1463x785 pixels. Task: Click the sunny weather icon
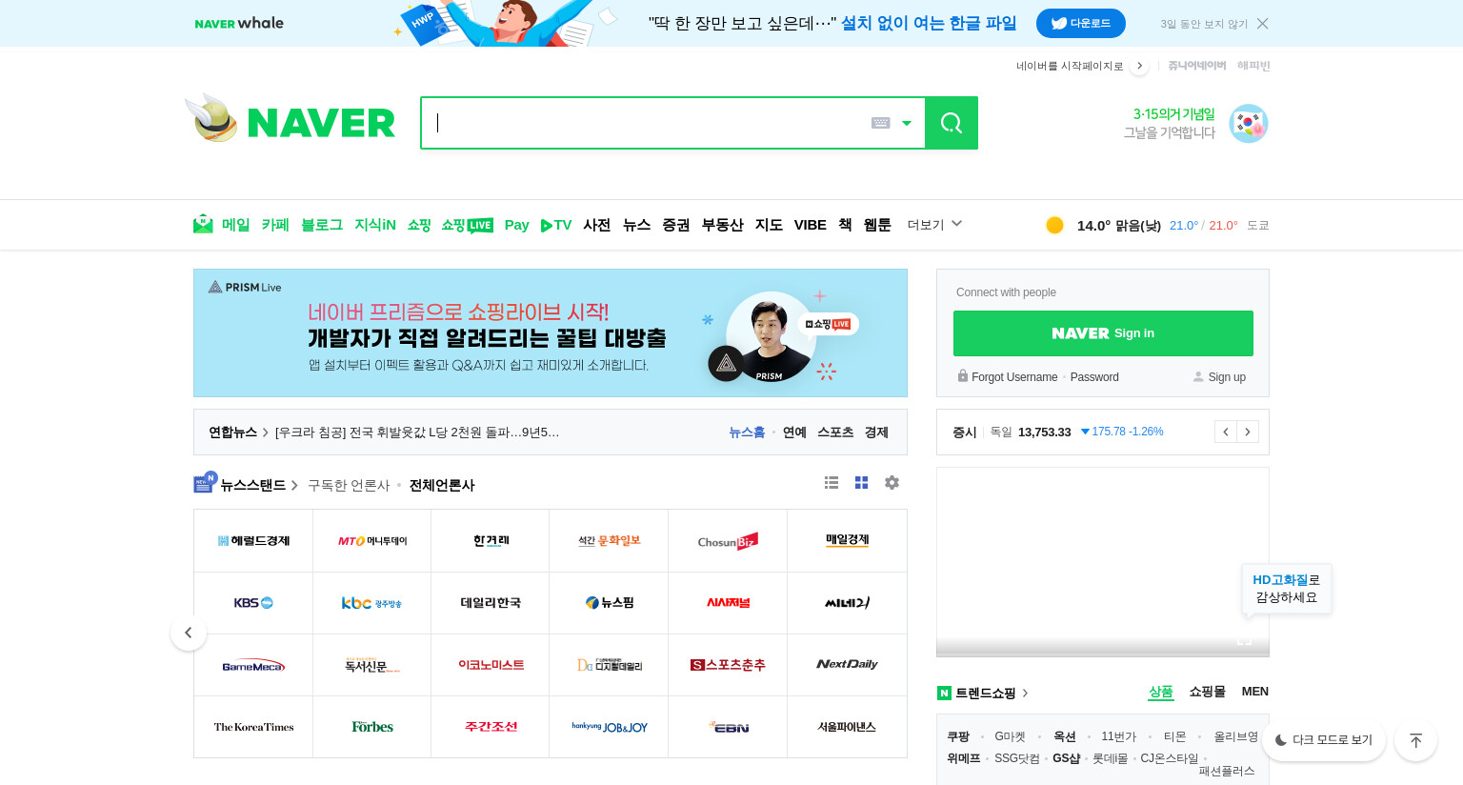pyautogui.click(x=1054, y=225)
